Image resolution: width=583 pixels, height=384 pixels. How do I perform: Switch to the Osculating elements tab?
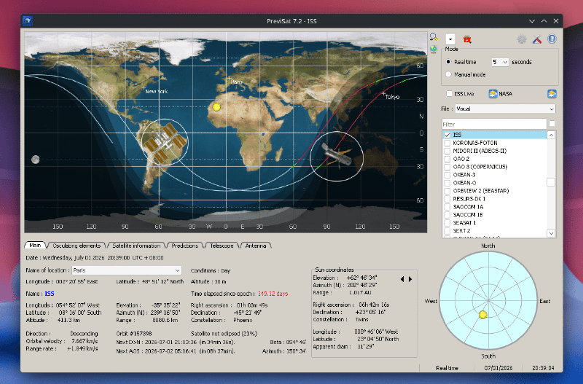(77, 246)
